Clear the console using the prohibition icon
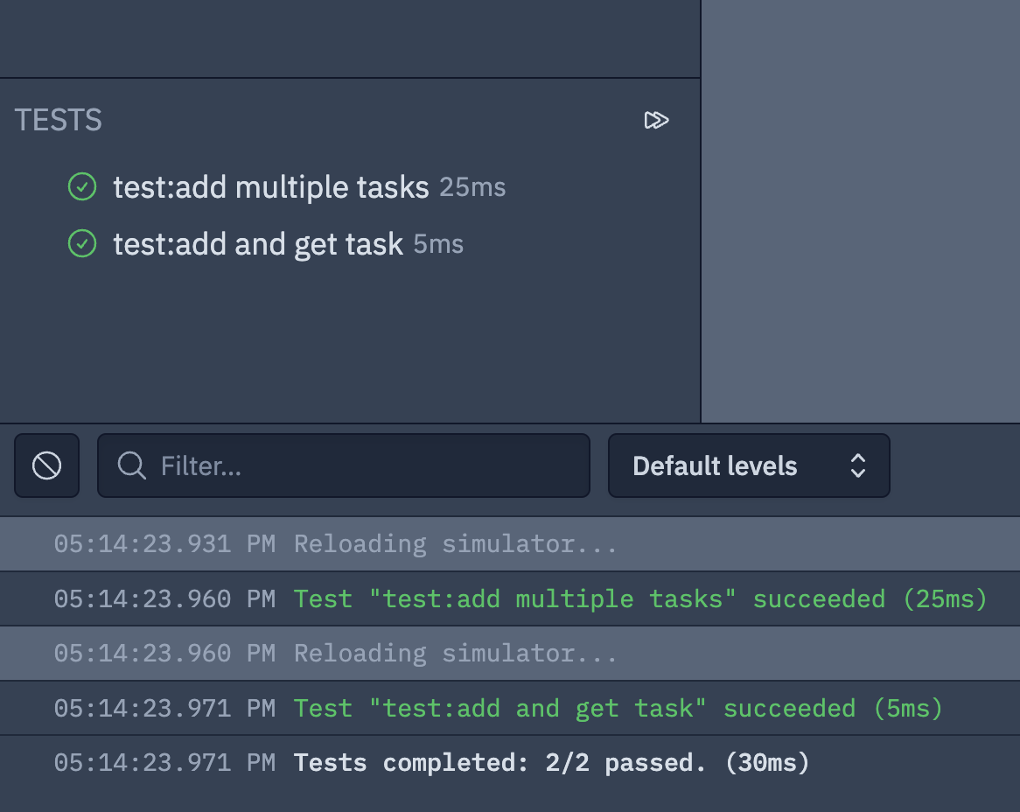The height and width of the screenshot is (812, 1020). 46,465
